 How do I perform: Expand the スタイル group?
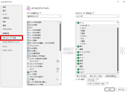point(81,36)
